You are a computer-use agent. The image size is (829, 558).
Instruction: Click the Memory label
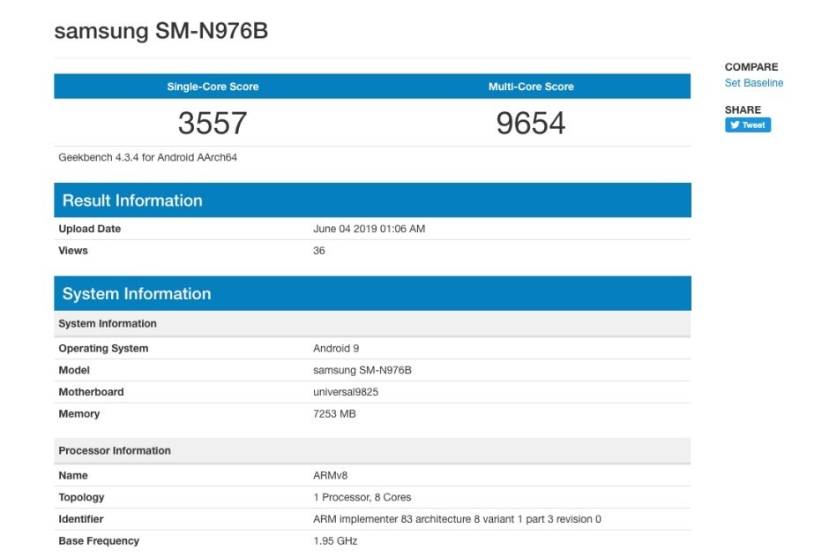coord(78,413)
